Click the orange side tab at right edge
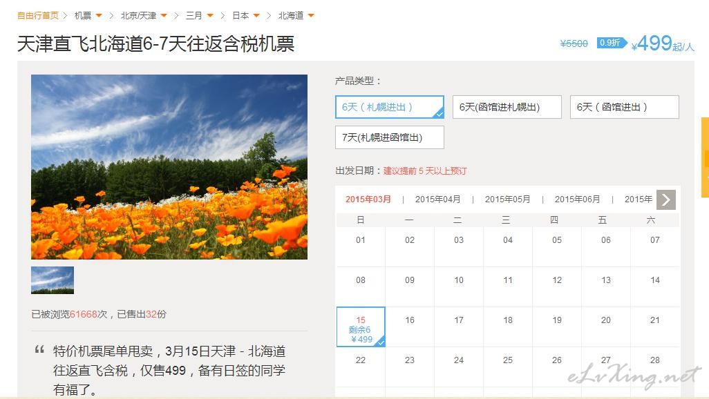Image resolution: width=709 pixels, height=399 pixels. pos(706,157)
